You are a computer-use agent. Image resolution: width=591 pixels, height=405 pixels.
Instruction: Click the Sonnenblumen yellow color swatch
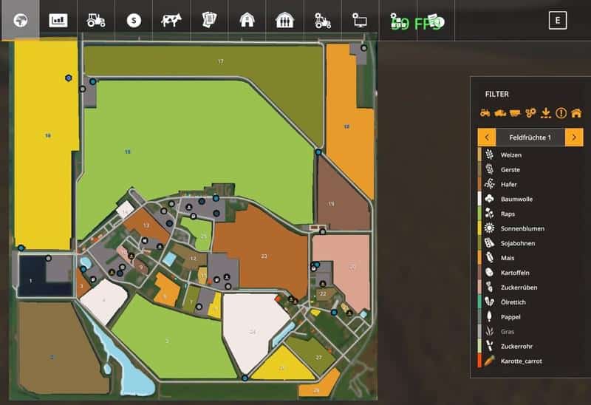[x=480, y=228]
